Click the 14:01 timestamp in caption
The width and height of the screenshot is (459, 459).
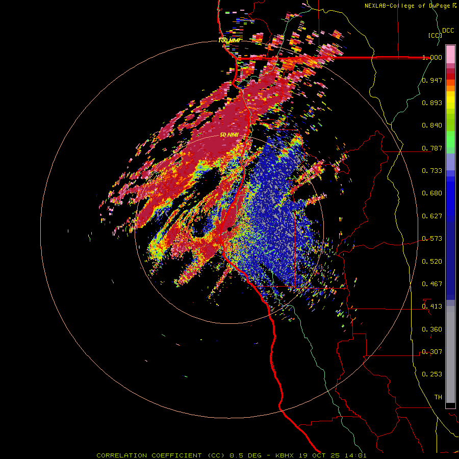[355, 455]
